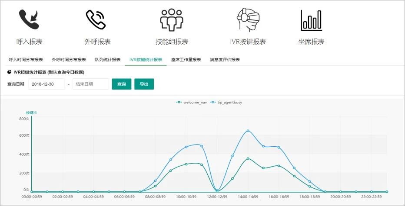405x206 pixels.
Task: Click the pie icon beside IVR按键统计报表 heading
Action: (10, 72)
